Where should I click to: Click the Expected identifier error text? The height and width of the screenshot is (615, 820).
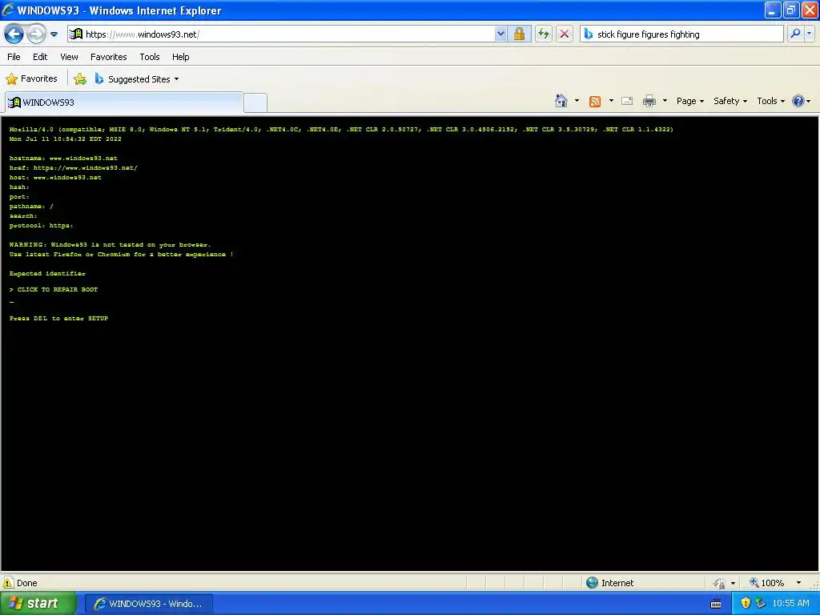coord(47,273)
